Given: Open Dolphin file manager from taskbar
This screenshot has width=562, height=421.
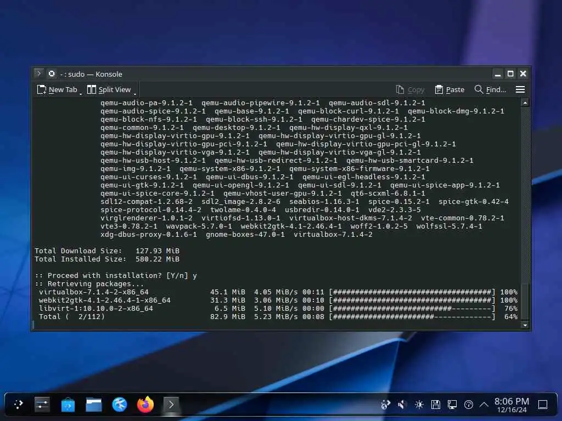Looking at the screenshot, I should pos(93,405).
